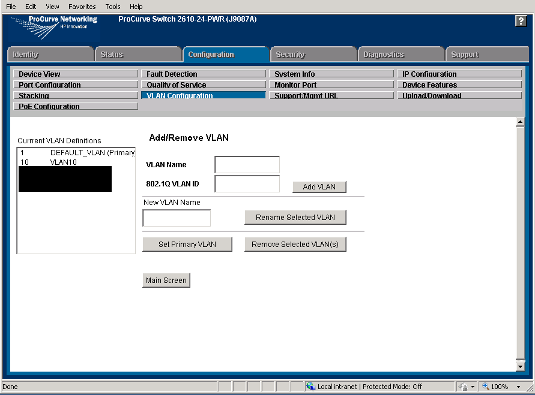The image size is (535, 395).
Task: Click Remove Selected VLAN(s)
Action: (295, 244)
